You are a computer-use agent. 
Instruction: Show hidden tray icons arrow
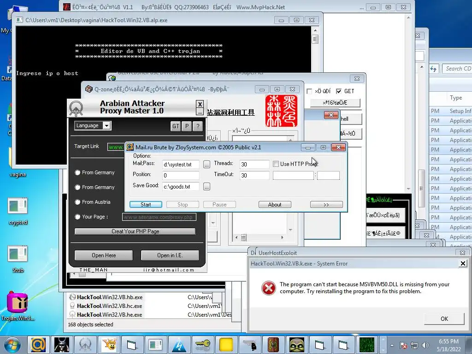(x=392, y=345)
